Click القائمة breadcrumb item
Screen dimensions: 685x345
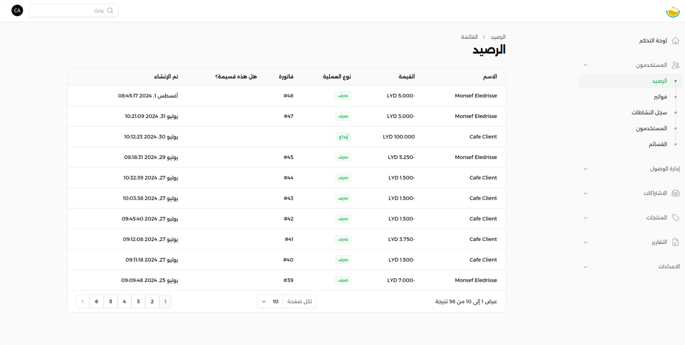coord(469,37)
